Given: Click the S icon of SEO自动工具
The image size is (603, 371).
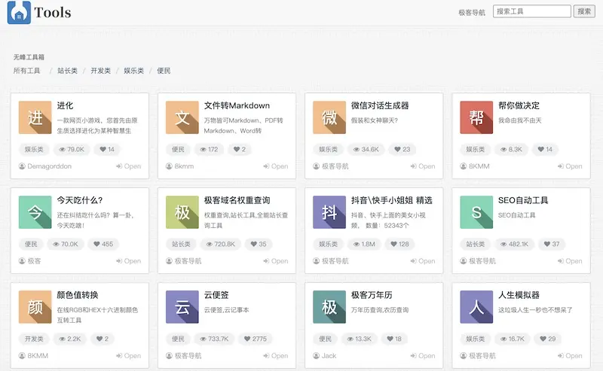Looking at the screenshot, I should coord(476,212).
